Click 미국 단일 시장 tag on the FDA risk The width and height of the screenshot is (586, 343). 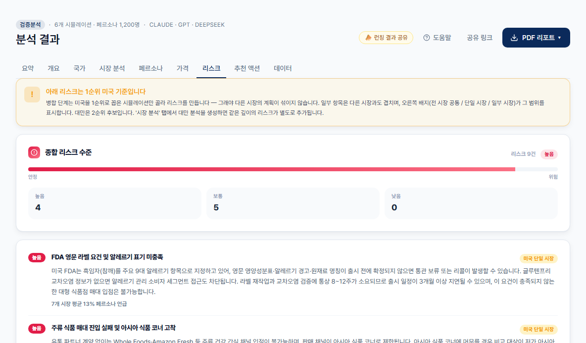538,258
